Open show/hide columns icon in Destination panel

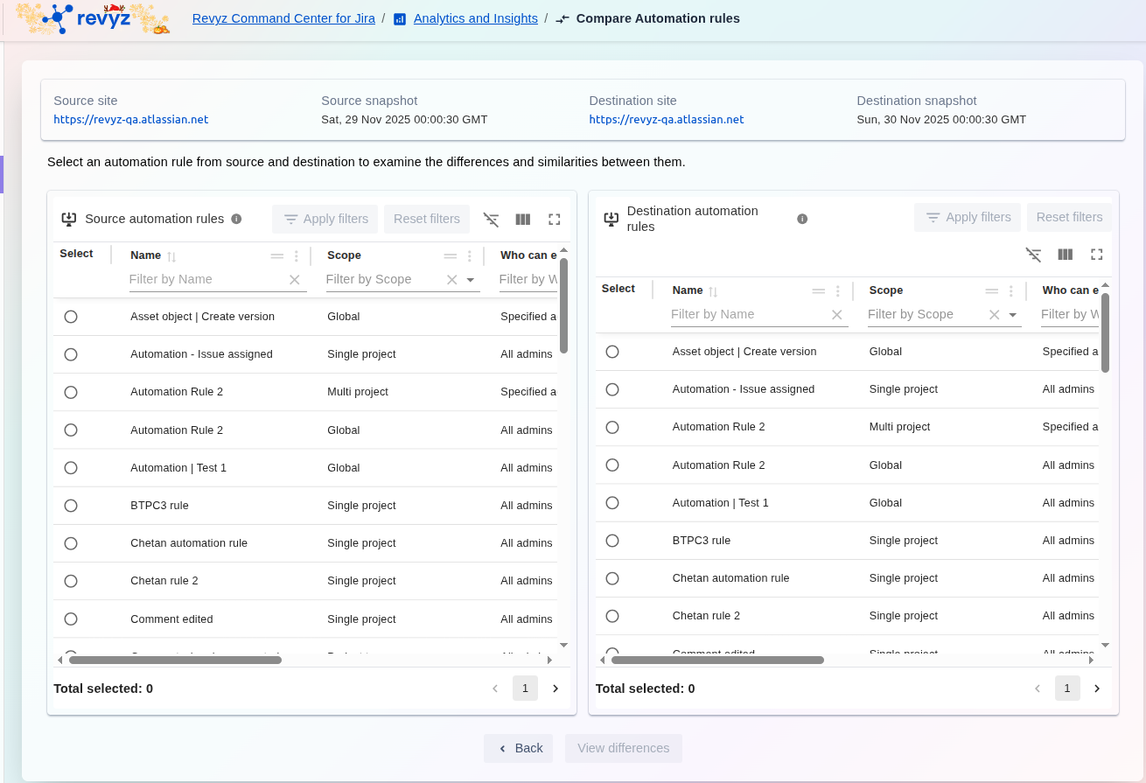click(1065, 255)
